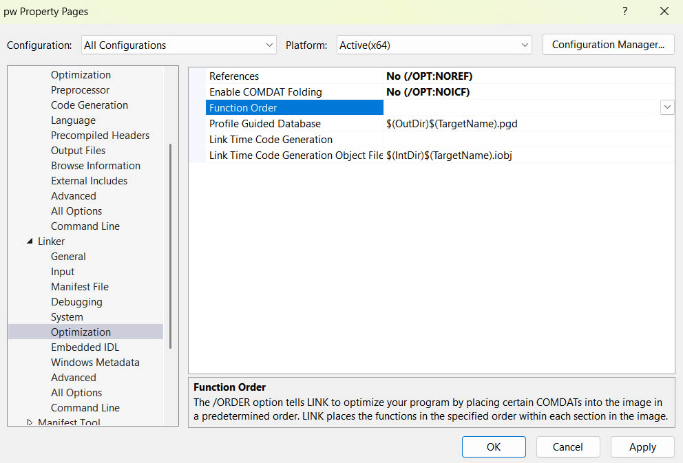Open the Configuration dropdown
The width and height of the screenshot is (683, 463).
point(178,45)
